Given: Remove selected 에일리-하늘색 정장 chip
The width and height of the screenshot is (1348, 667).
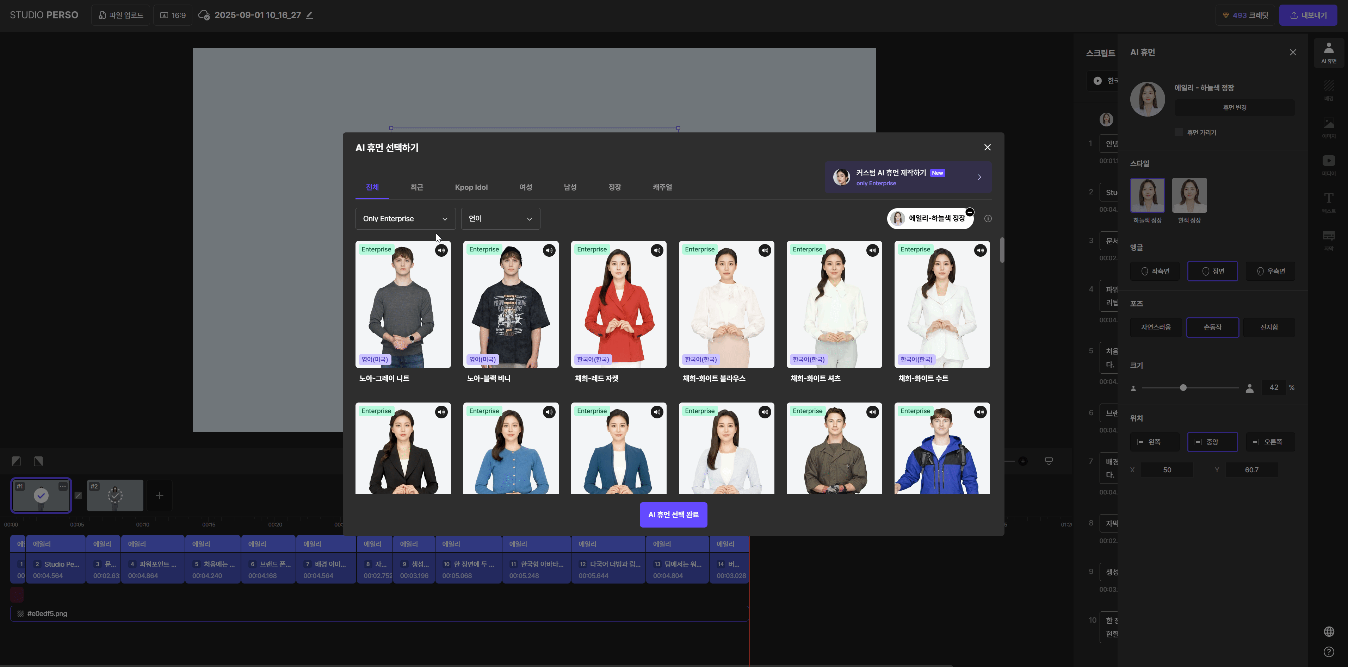Looking at the screenshot, I should point(970,212).
